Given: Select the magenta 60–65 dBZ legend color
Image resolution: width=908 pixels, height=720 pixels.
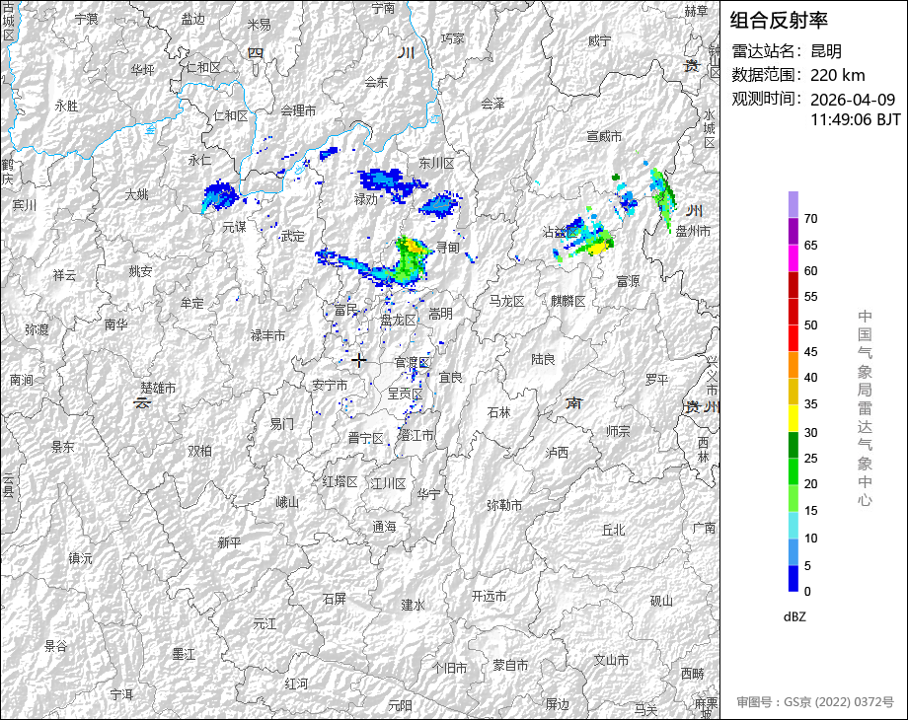Looking at the screenshot, I should (x=794, y=257).
